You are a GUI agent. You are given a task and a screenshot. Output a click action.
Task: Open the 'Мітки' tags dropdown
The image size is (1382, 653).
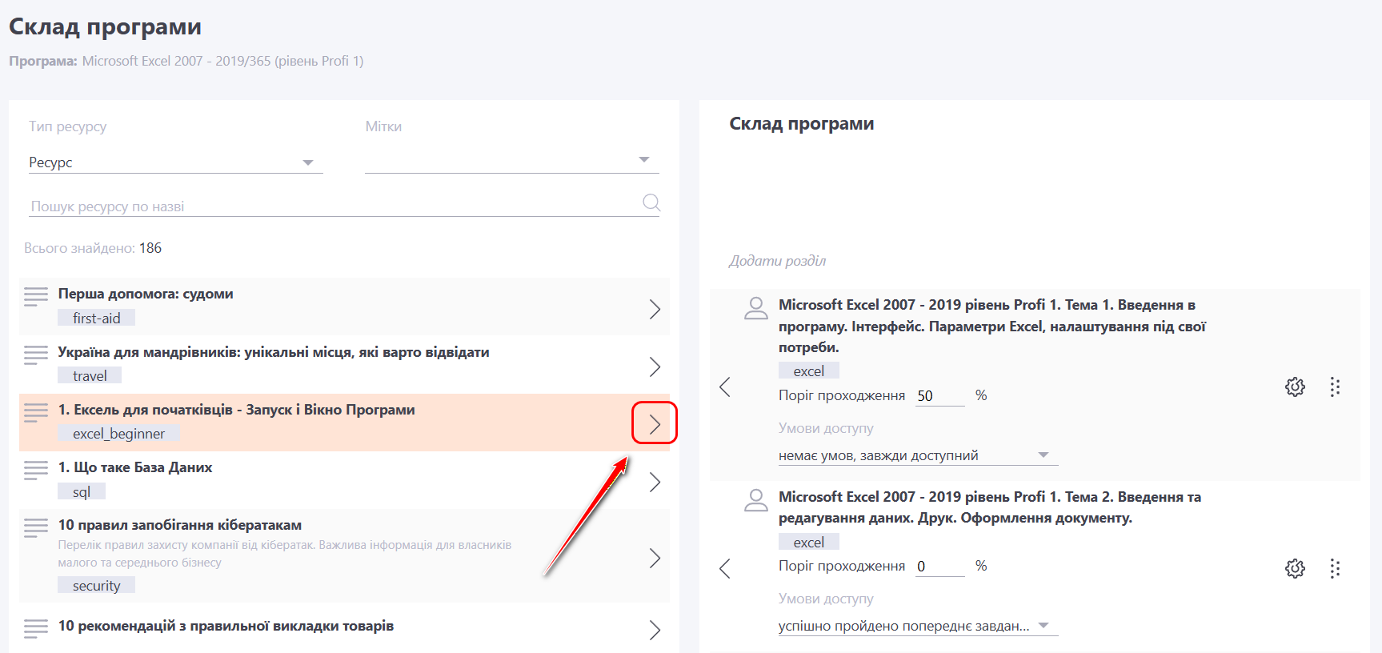(x=511, y=161)
